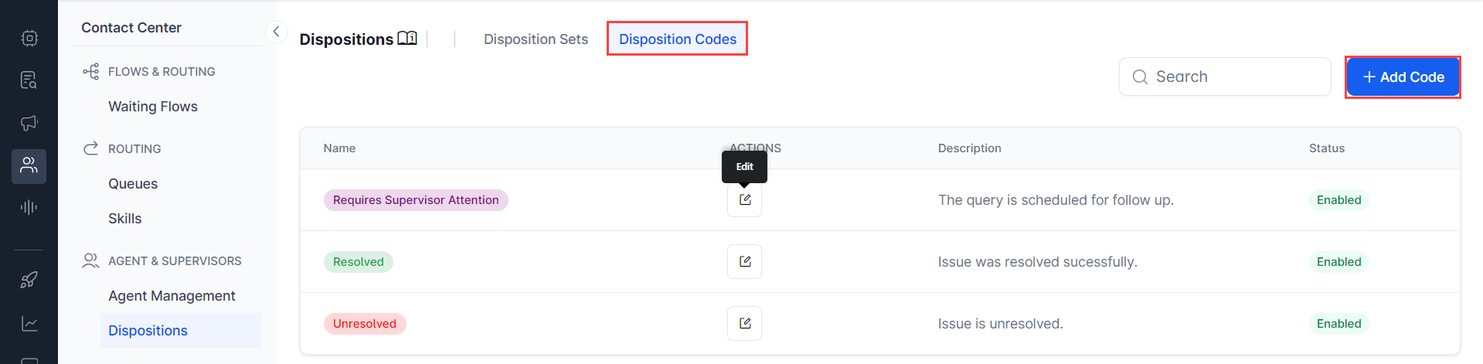The width and height of the screenshot is (1483, 364).
Task: Go to Queues under Routing
Action: click(x=133, y=184)
